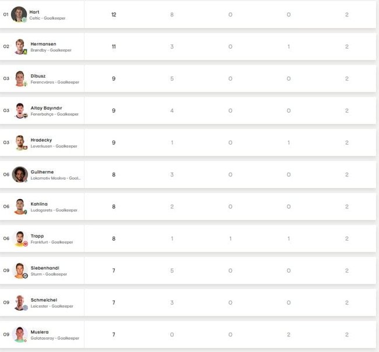Open Siebenhandl's player profile name
The image size is (379, 352).
coord(45,268)
